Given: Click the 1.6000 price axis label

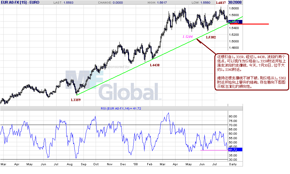Looking at the screenshot, I should click(234, 8).
